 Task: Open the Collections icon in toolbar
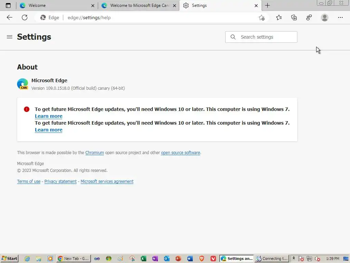pos(294,17)
